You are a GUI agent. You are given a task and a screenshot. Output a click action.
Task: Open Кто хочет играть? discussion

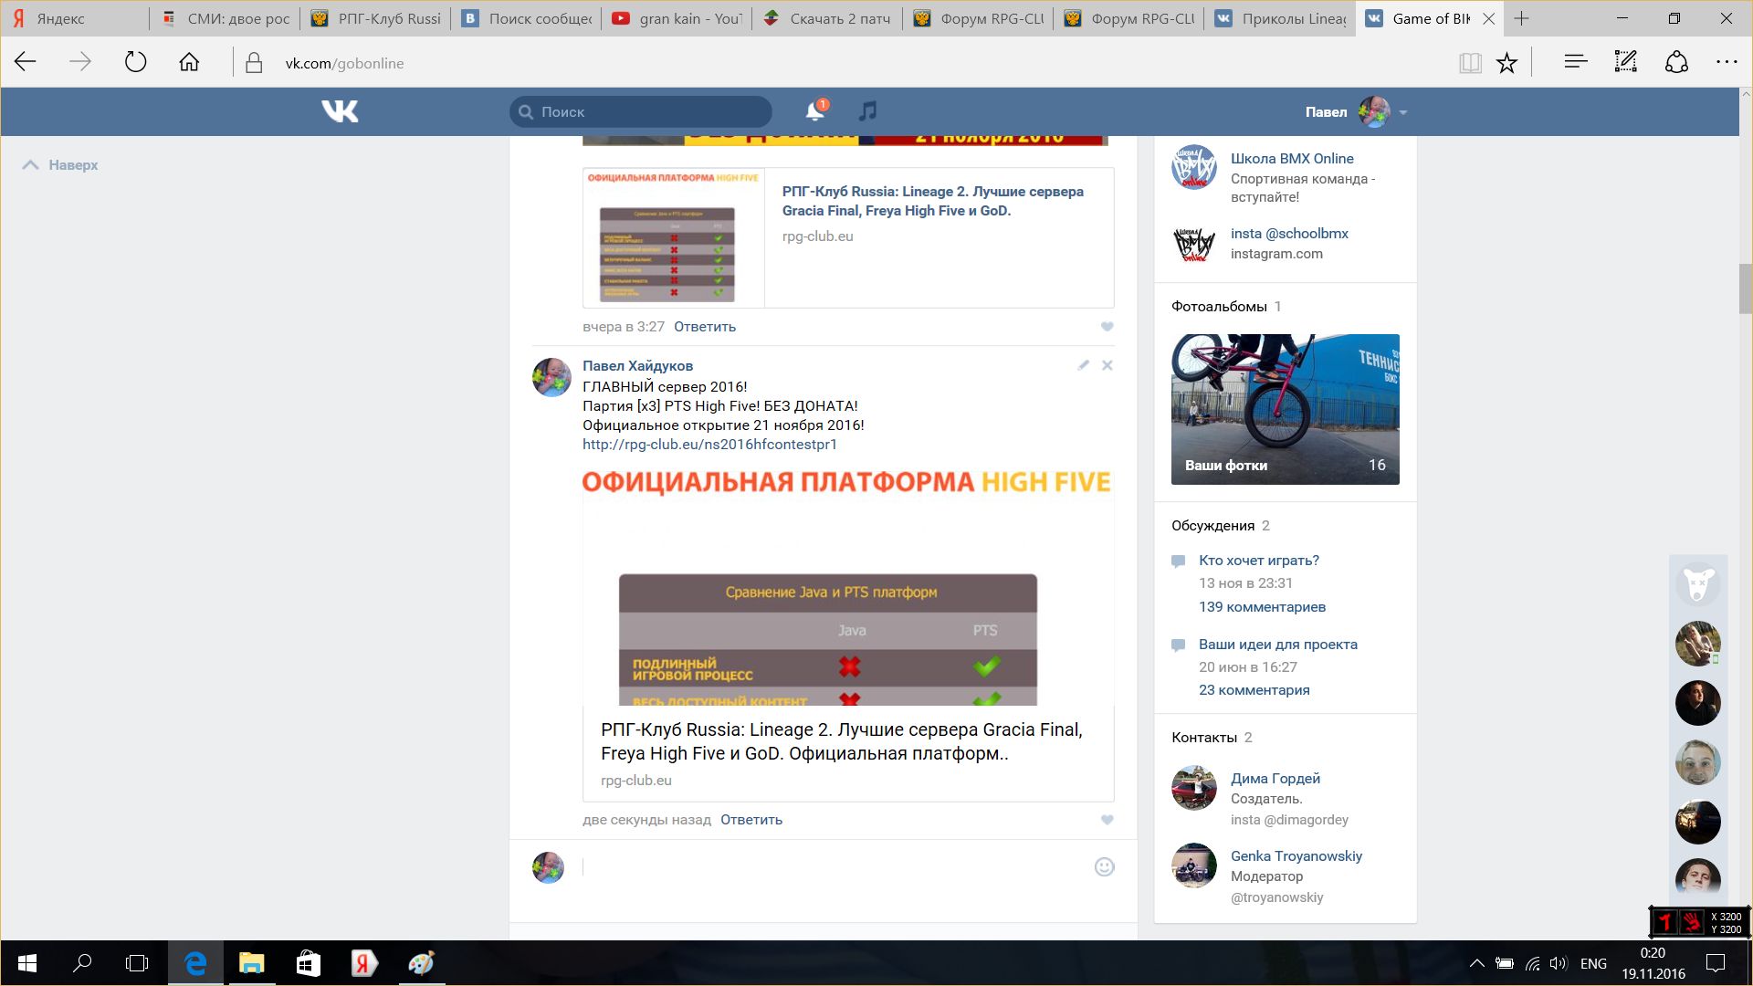click(1258, 561)
